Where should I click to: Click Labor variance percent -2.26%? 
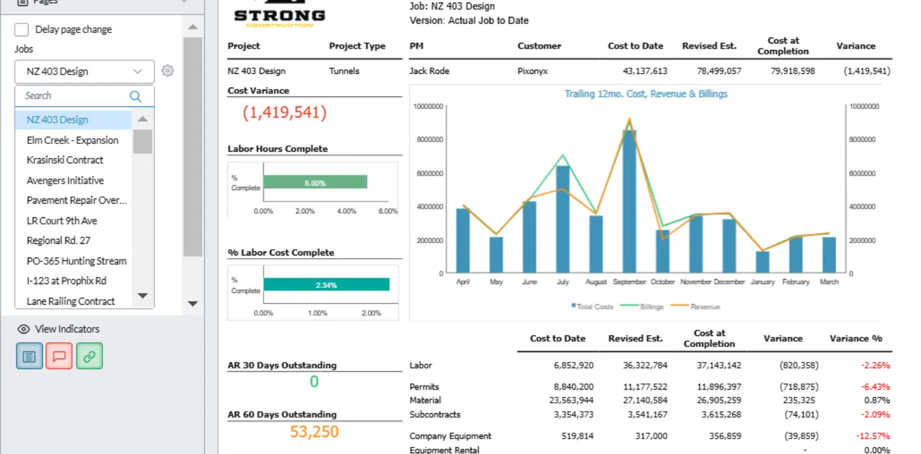pyautogui.click(x=876, y=366)
